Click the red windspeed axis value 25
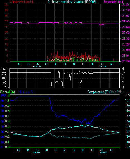This screenshot has width=130, height=159. [x=6, y=33]
